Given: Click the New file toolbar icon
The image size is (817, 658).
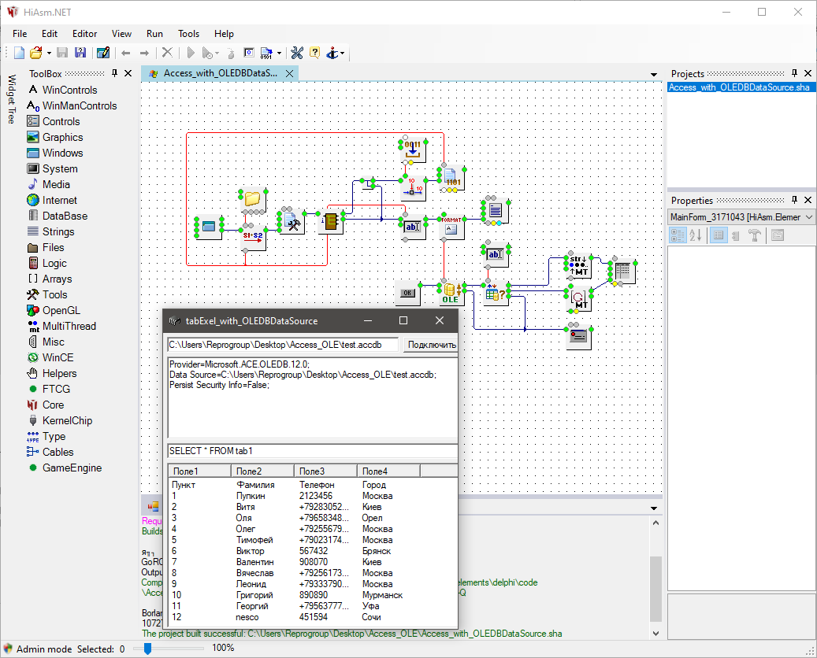Looking at the screenshot, I should click(x=20, y=53).
